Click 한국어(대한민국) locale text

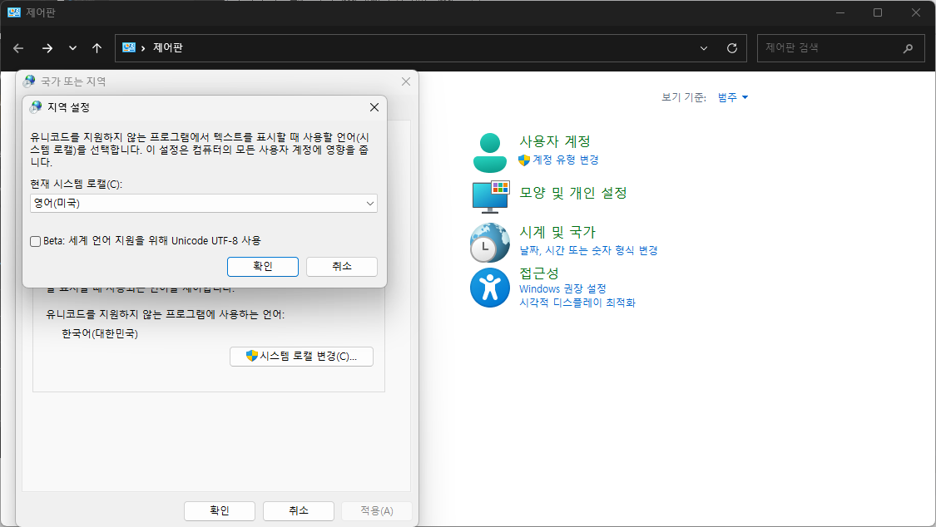(100, 334)
